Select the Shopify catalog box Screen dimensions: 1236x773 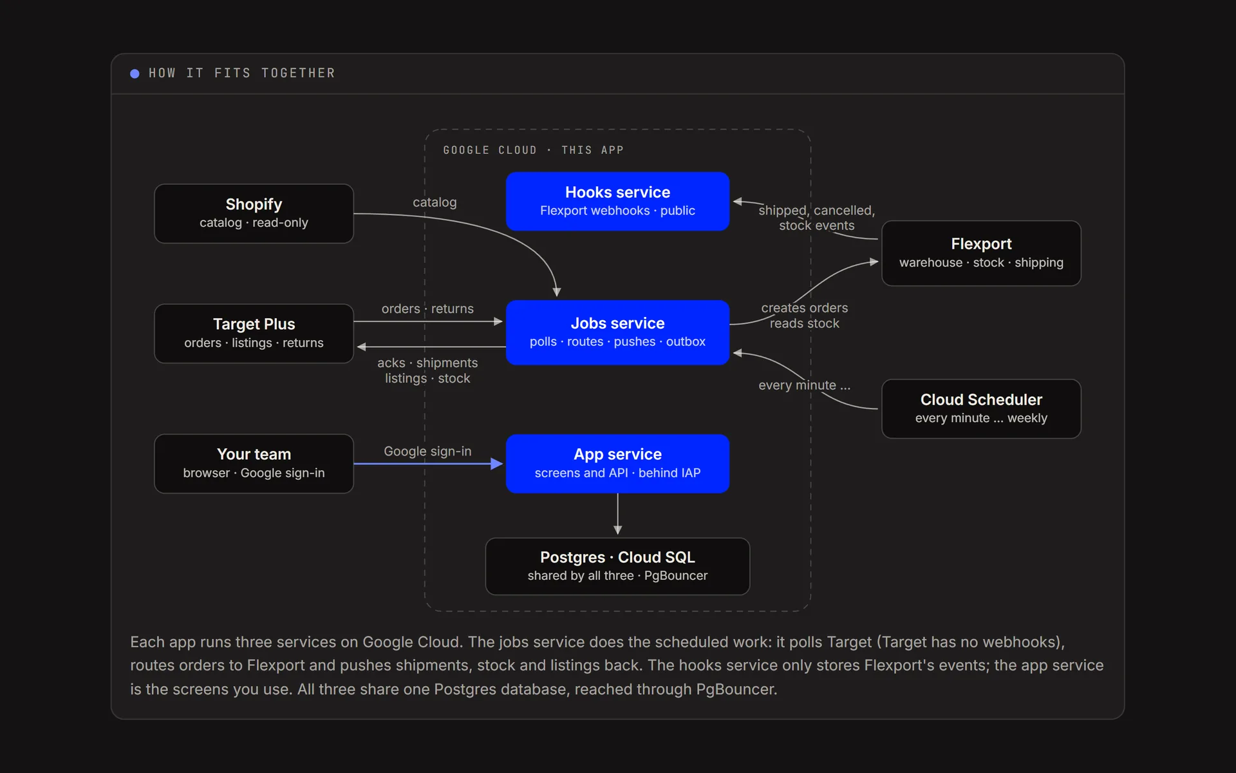[x=254, y=213]
